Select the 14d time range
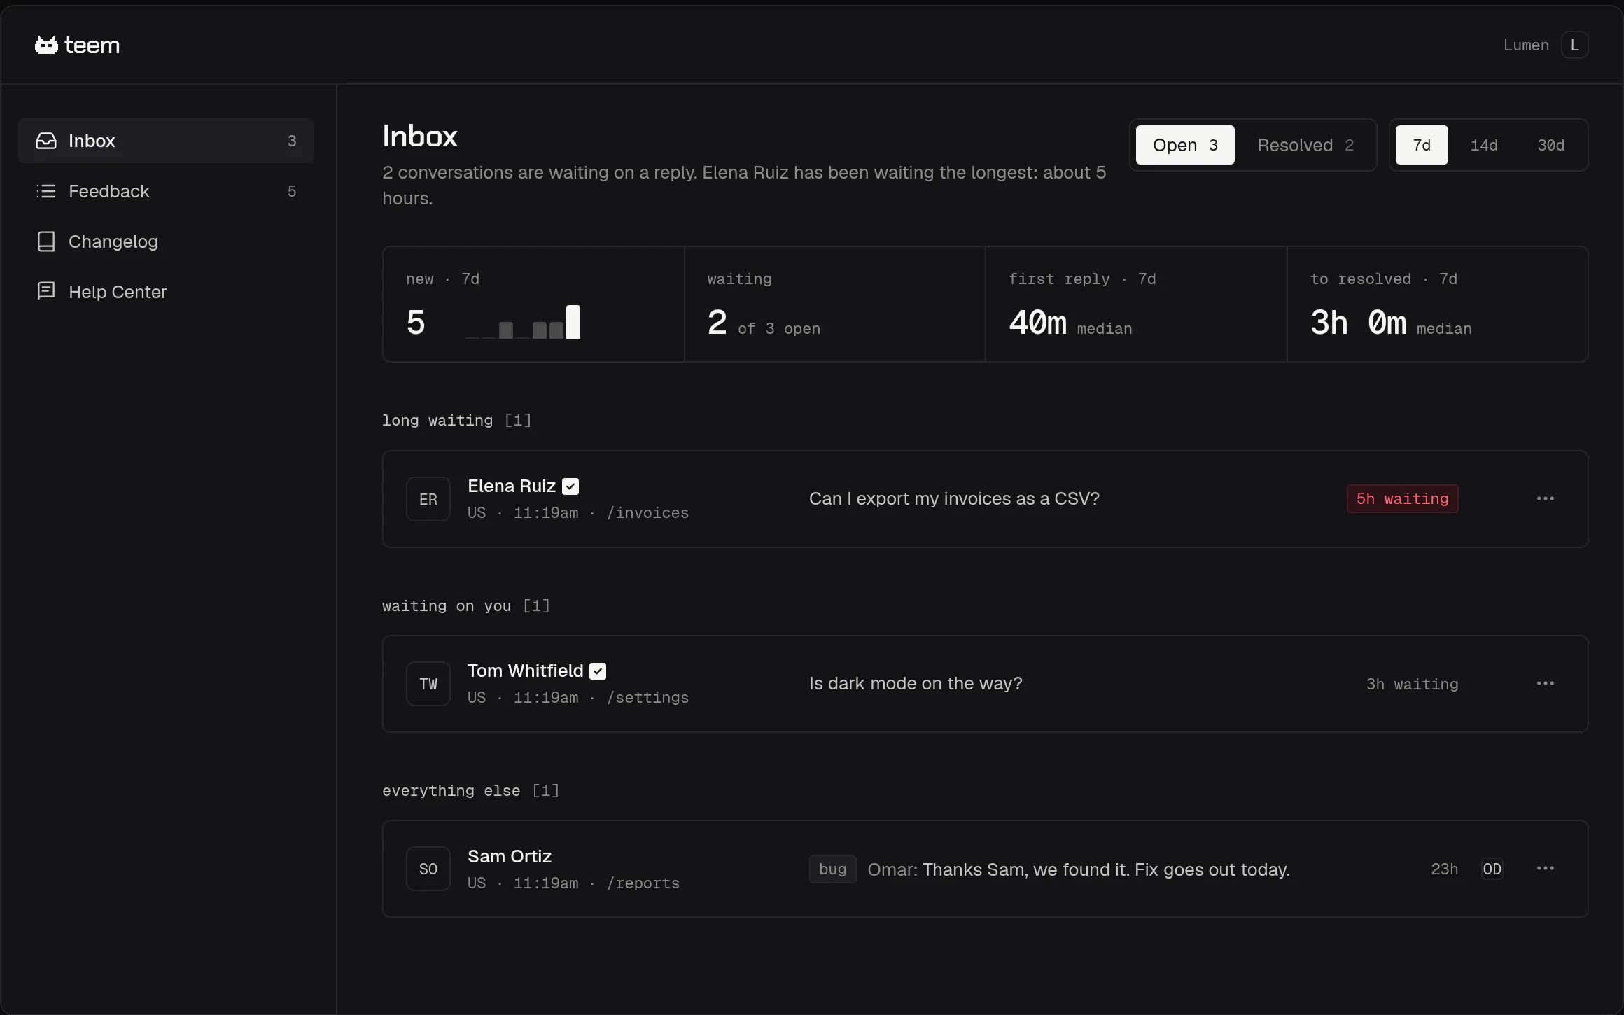Screen dimensions: 1624x1015 [1484, 145]
